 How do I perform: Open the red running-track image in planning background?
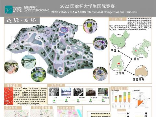[9, 96]
